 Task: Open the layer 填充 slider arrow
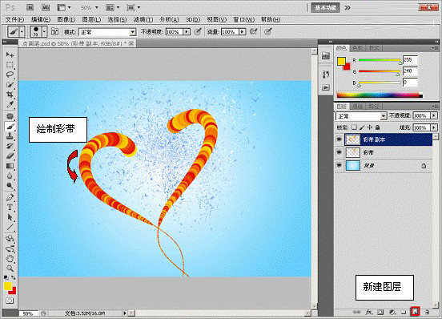click(433, 127)
